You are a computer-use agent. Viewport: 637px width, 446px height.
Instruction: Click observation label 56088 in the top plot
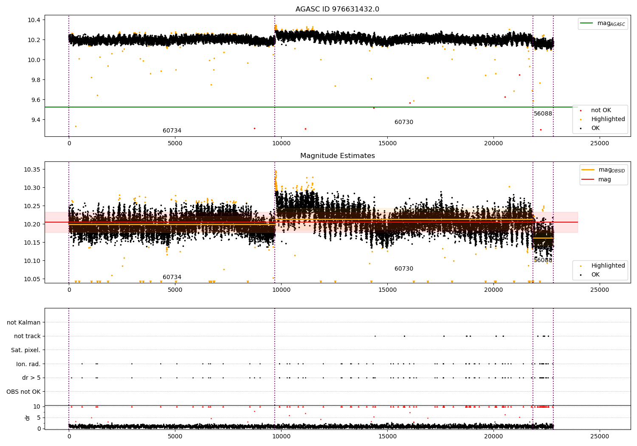tap(543, 113)
